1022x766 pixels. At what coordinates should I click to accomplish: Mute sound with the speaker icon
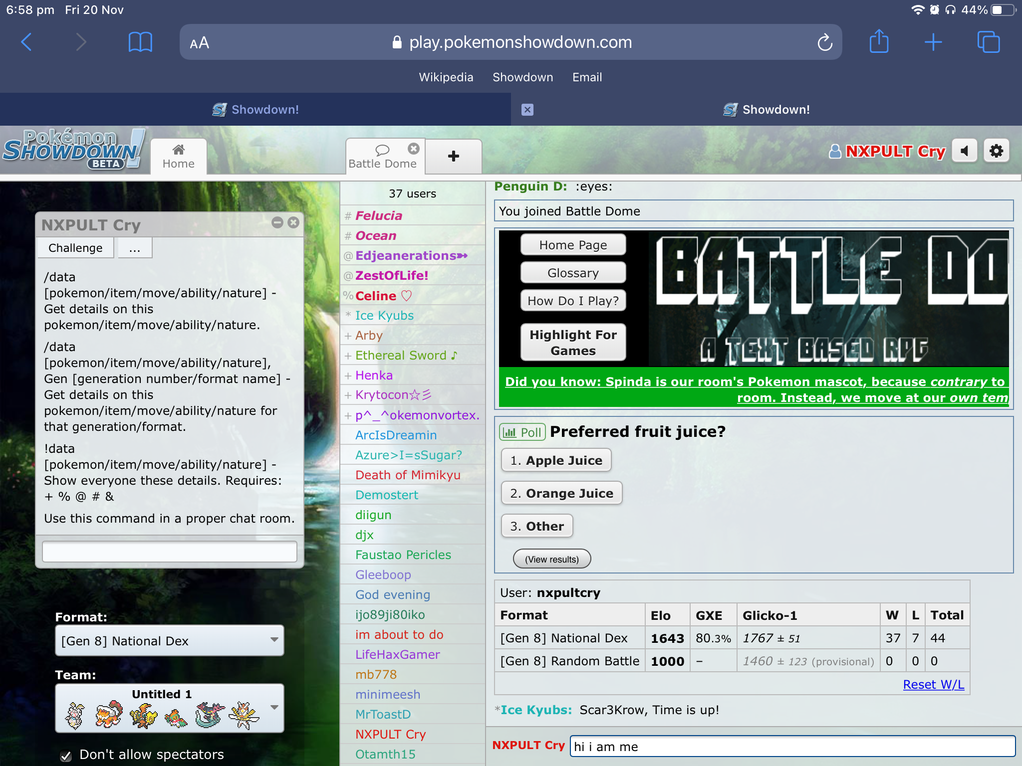965,151
